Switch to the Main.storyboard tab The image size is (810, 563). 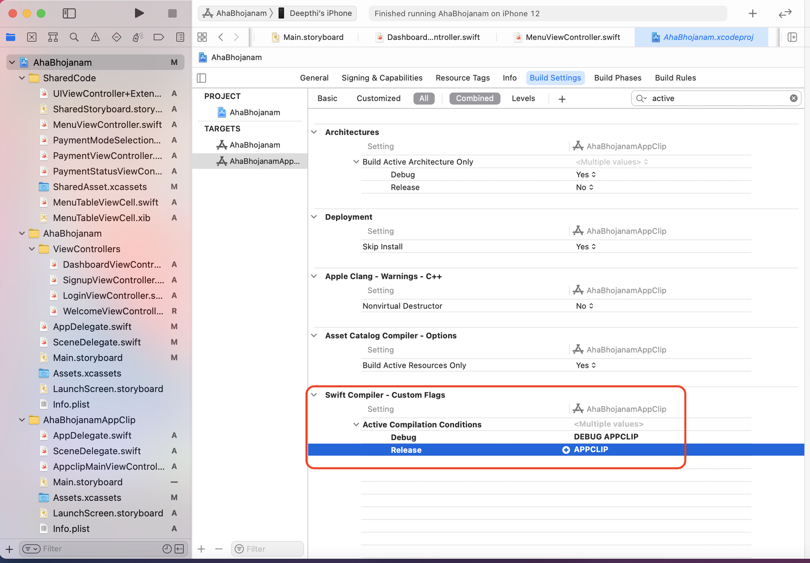pyautogui.click(x=308, y=37)
